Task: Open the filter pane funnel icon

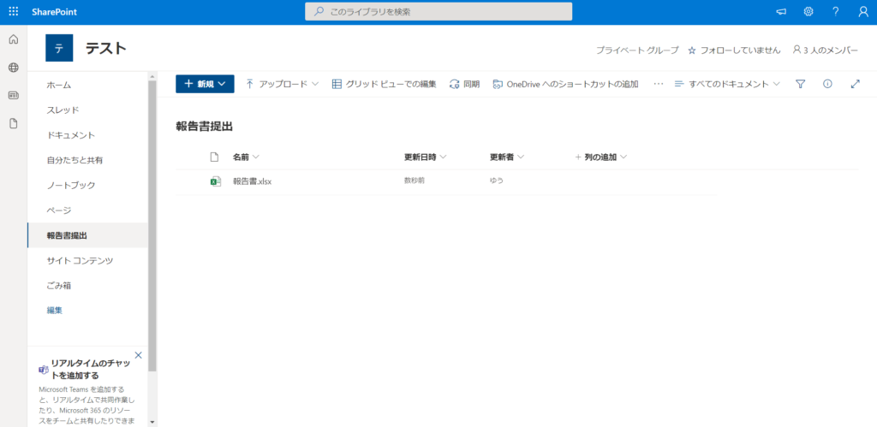Action: [x=801, y=84]
